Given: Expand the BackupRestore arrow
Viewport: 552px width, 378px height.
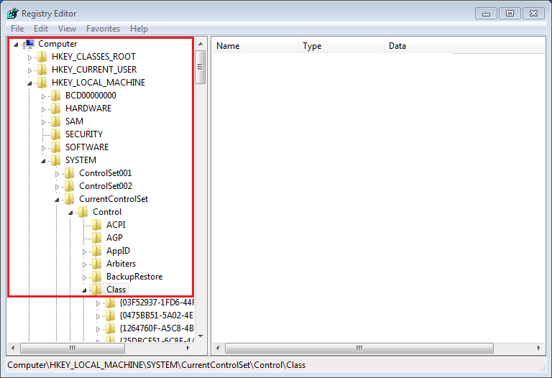Looking at the screenshot, I should (x=85, y=277).
